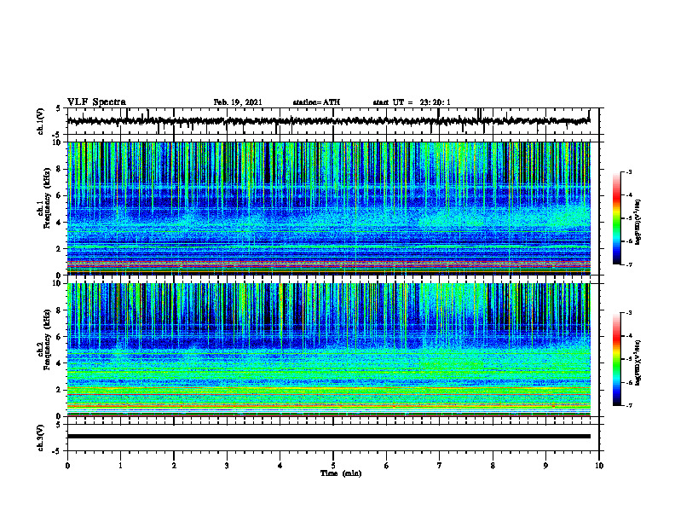Click the "5" tick on ch.3(V) axis

point(58,425)
